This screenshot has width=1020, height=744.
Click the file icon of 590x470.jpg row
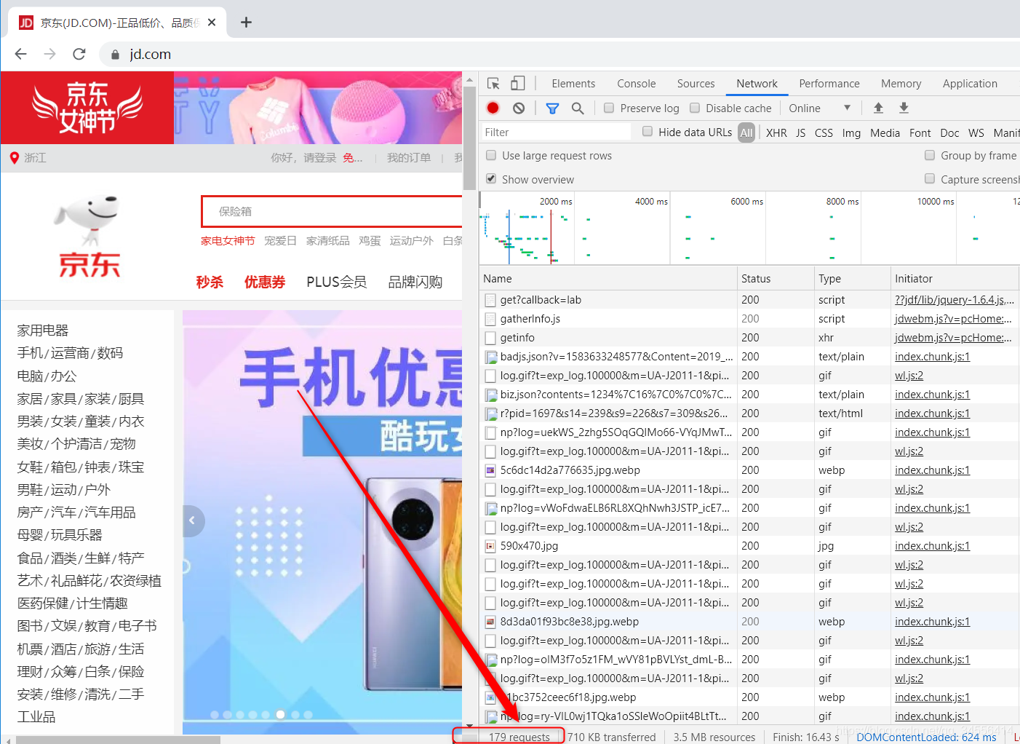pyautogui.click(x=490, y=546)
